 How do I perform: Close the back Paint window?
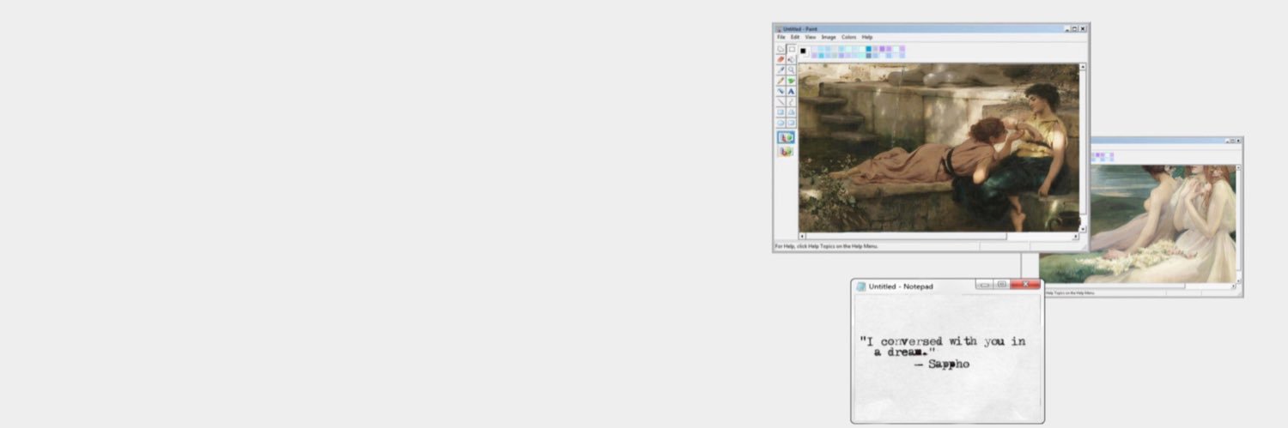(x=1238, y=141)
